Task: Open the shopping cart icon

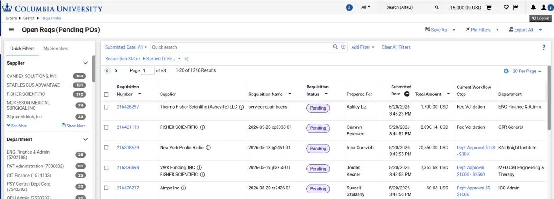Action: click(x=489, y=7)
